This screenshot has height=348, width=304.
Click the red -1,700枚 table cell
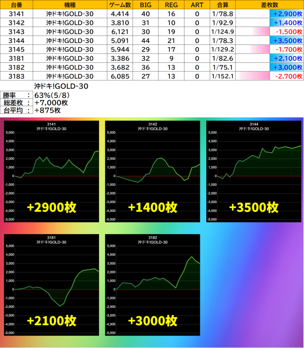pyautogui.click(x=269, y=49)
